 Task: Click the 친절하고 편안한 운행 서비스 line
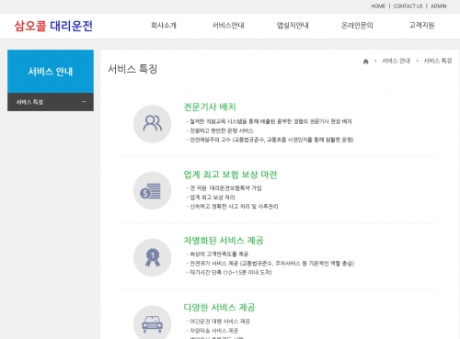(x=220, y=130)
